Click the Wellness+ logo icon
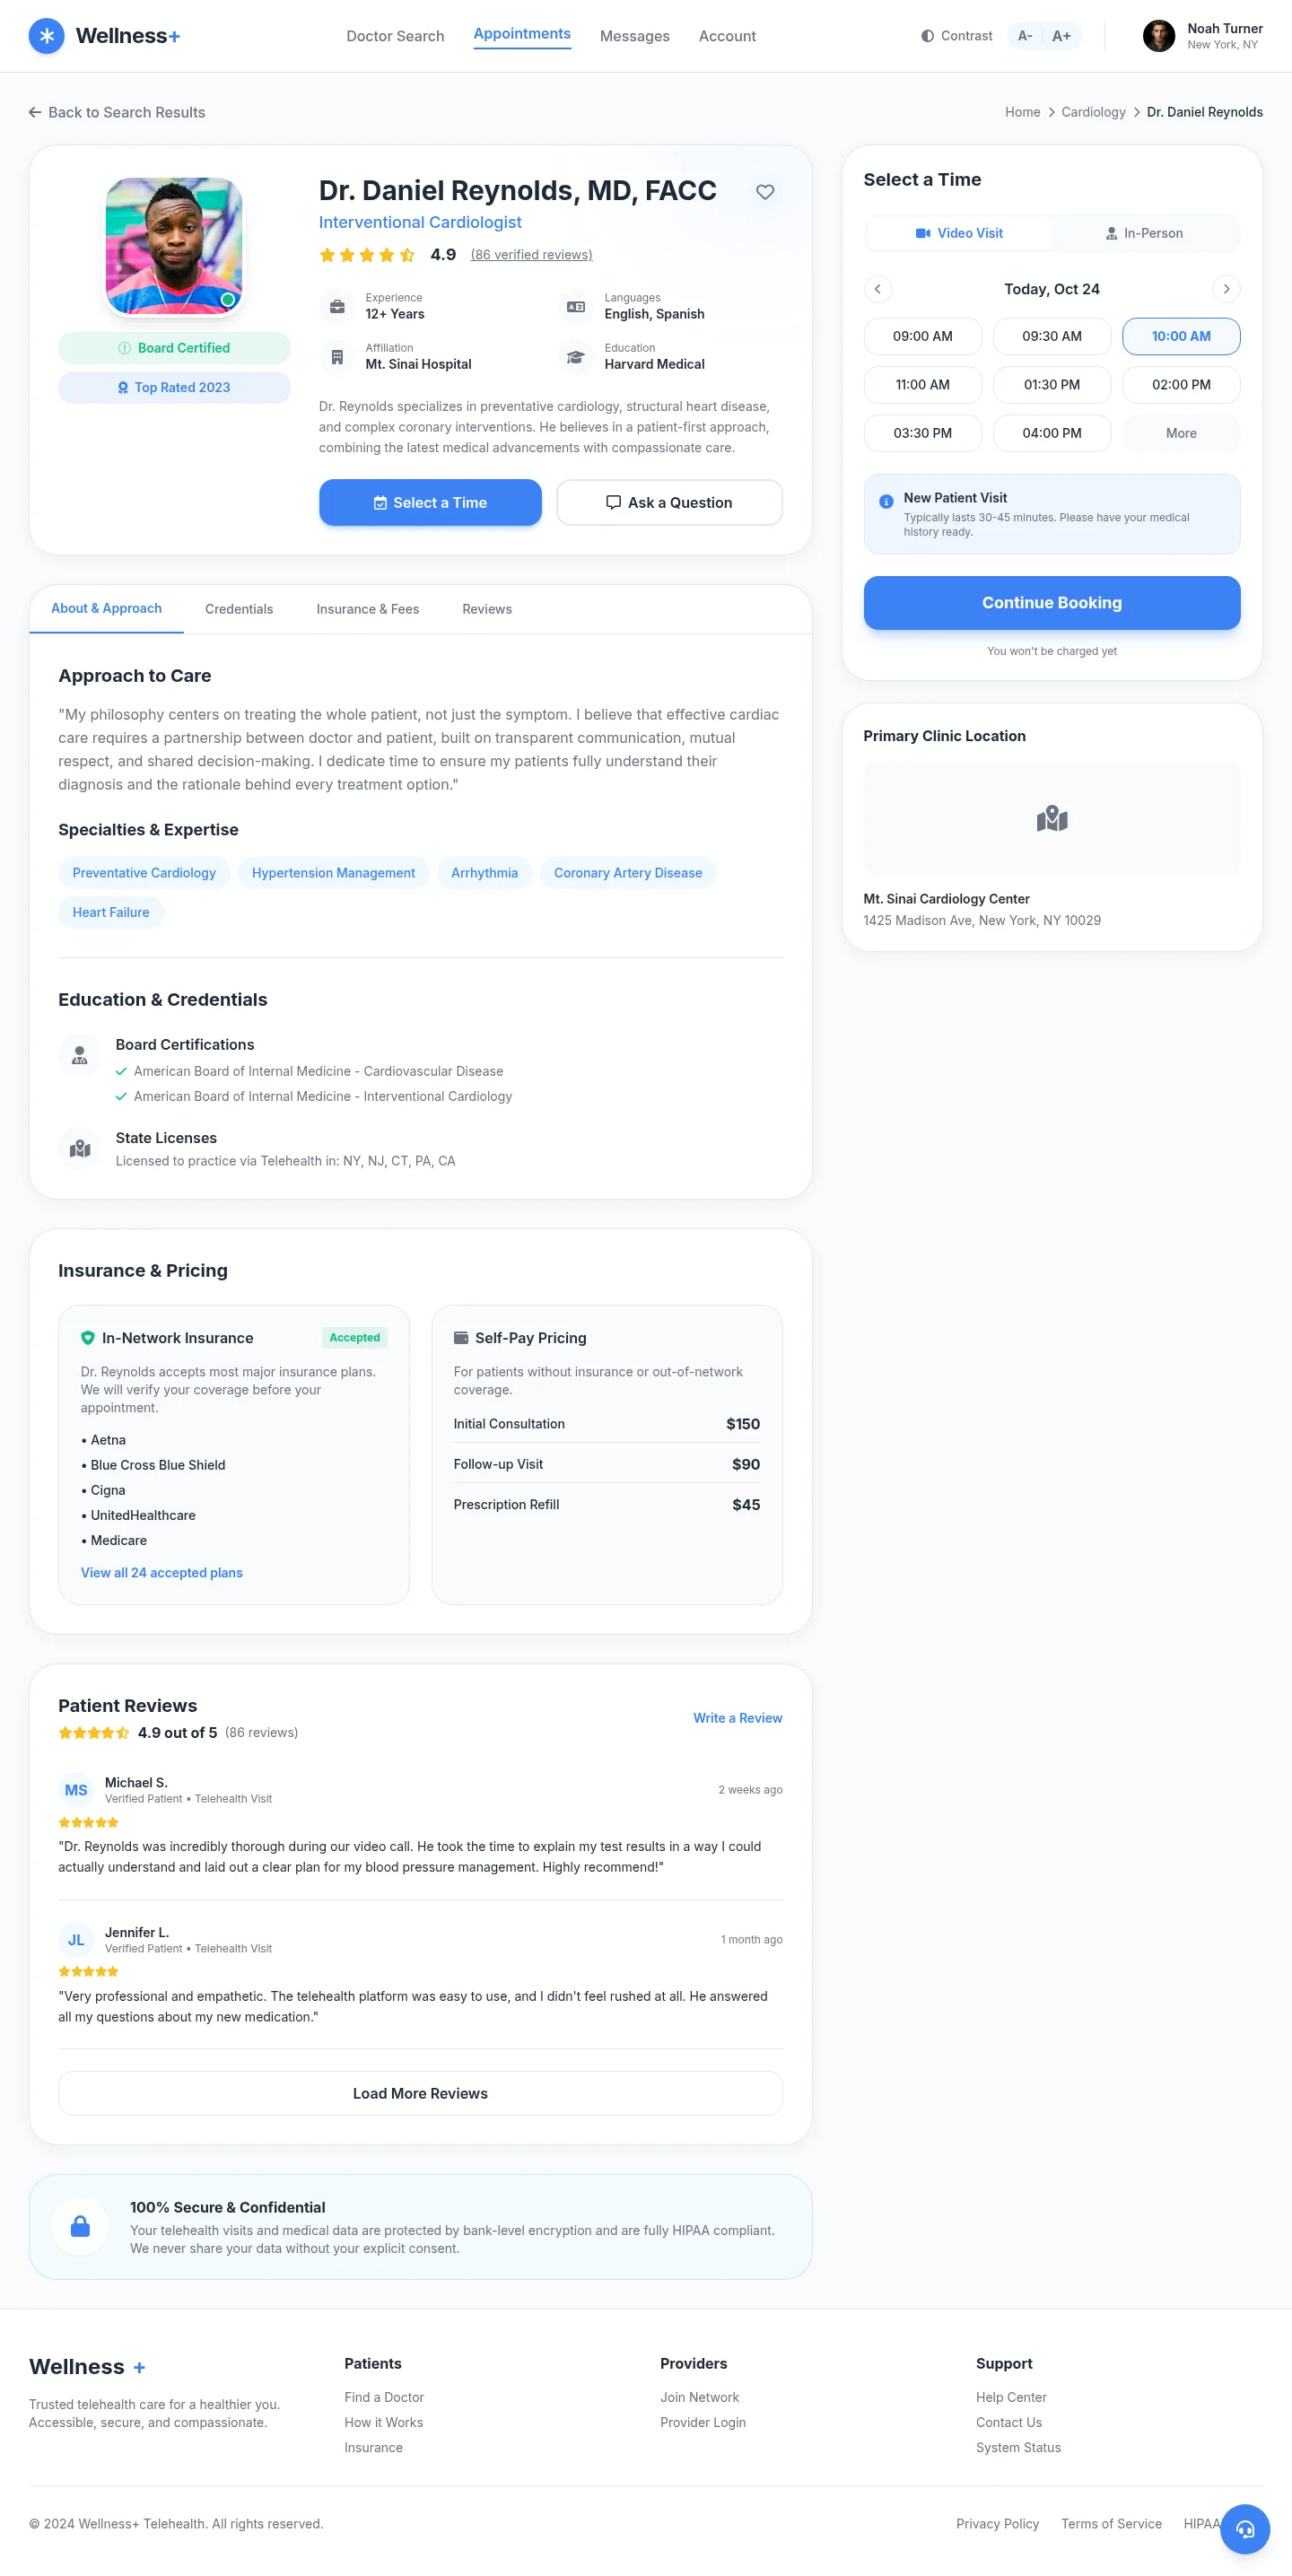Screen dimensions: 1292x2576 [46, 35]
